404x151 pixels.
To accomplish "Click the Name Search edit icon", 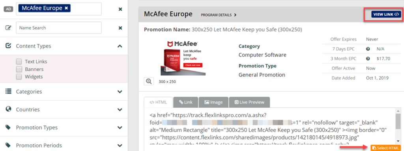I will [x=9, y=28].
